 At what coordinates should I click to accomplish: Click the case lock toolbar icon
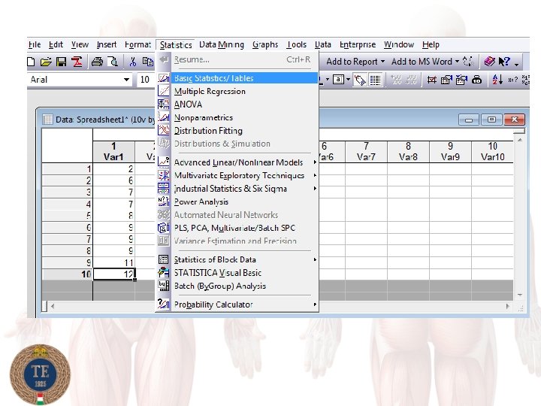click(476, 80)
